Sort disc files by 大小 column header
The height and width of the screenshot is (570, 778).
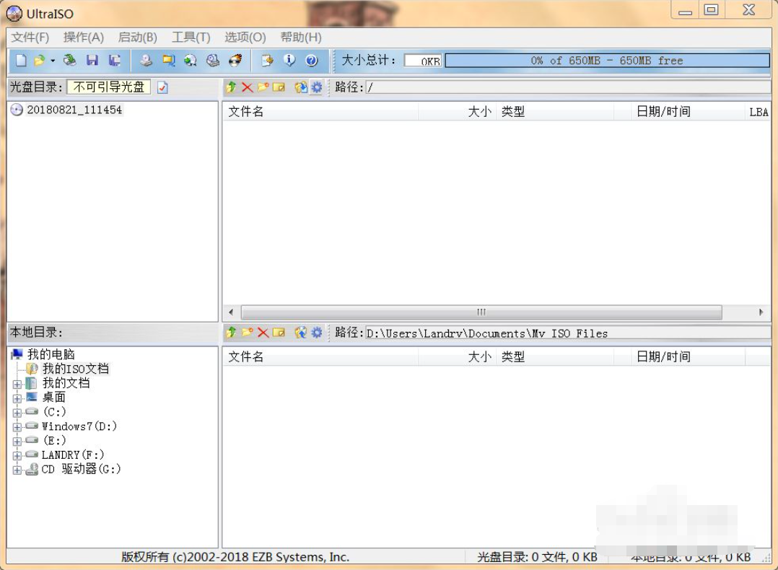(478, 112)
